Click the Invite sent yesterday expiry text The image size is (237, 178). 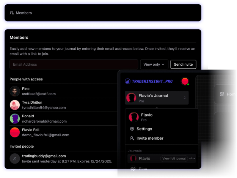pos(67,161)
